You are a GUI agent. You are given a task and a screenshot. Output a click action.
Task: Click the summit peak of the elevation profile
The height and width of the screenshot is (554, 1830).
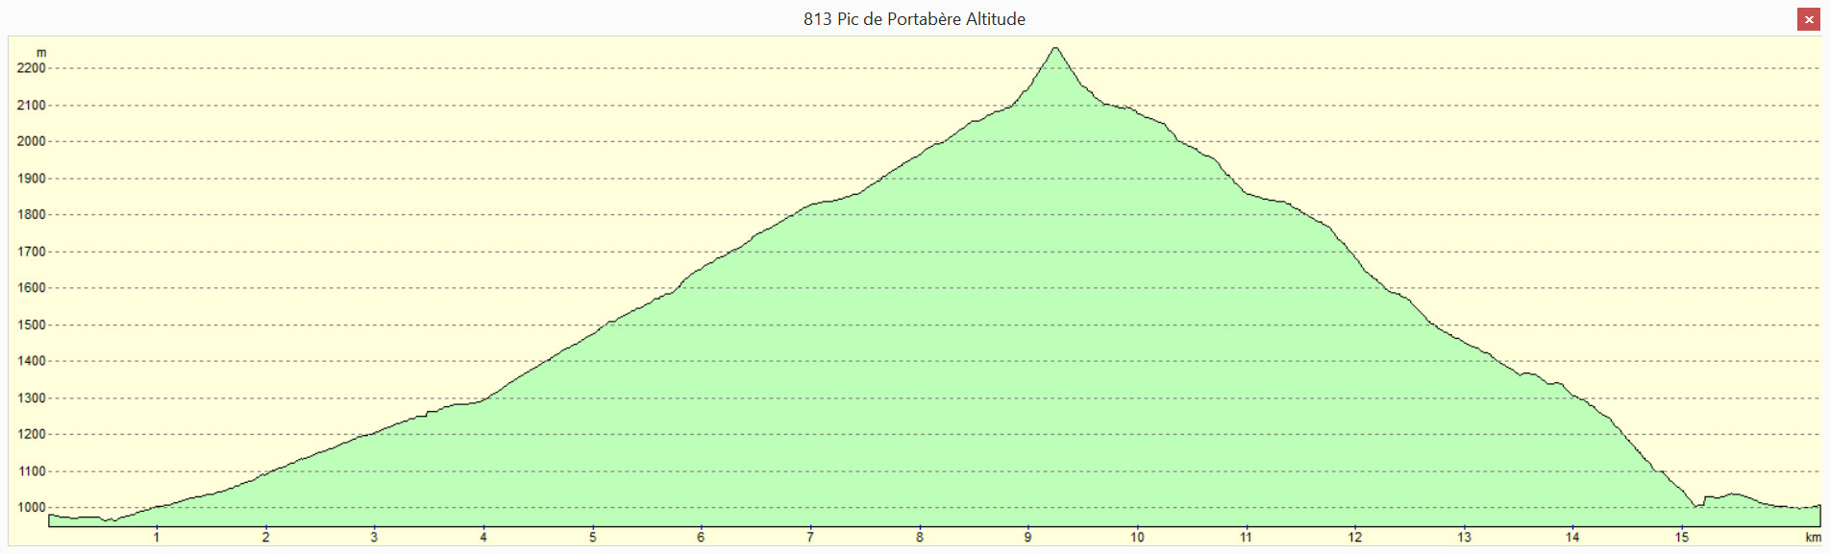pos(1055,48)
